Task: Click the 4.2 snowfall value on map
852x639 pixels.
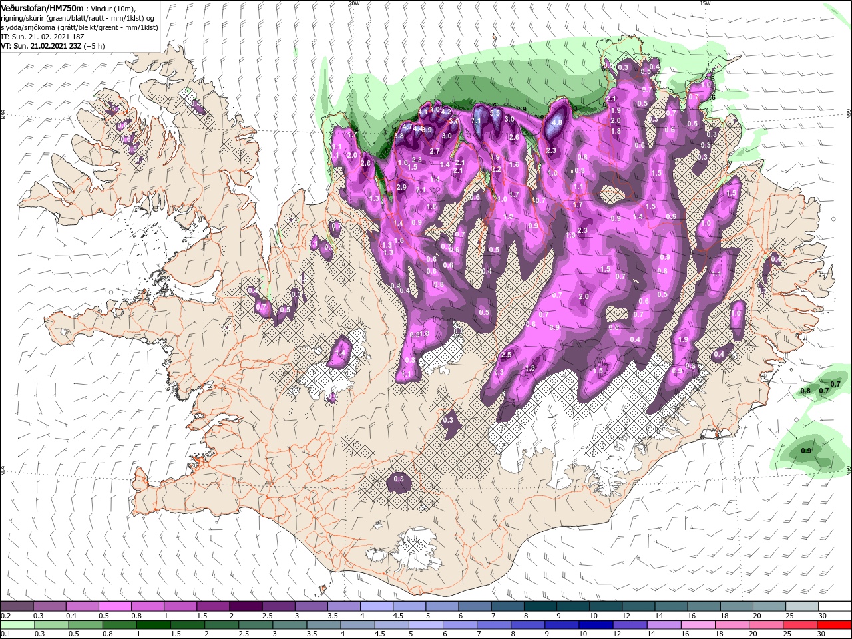Action: tap(447, 112)
